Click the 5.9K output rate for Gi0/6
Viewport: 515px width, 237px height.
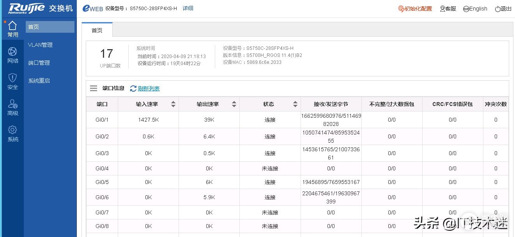(209, 197)
